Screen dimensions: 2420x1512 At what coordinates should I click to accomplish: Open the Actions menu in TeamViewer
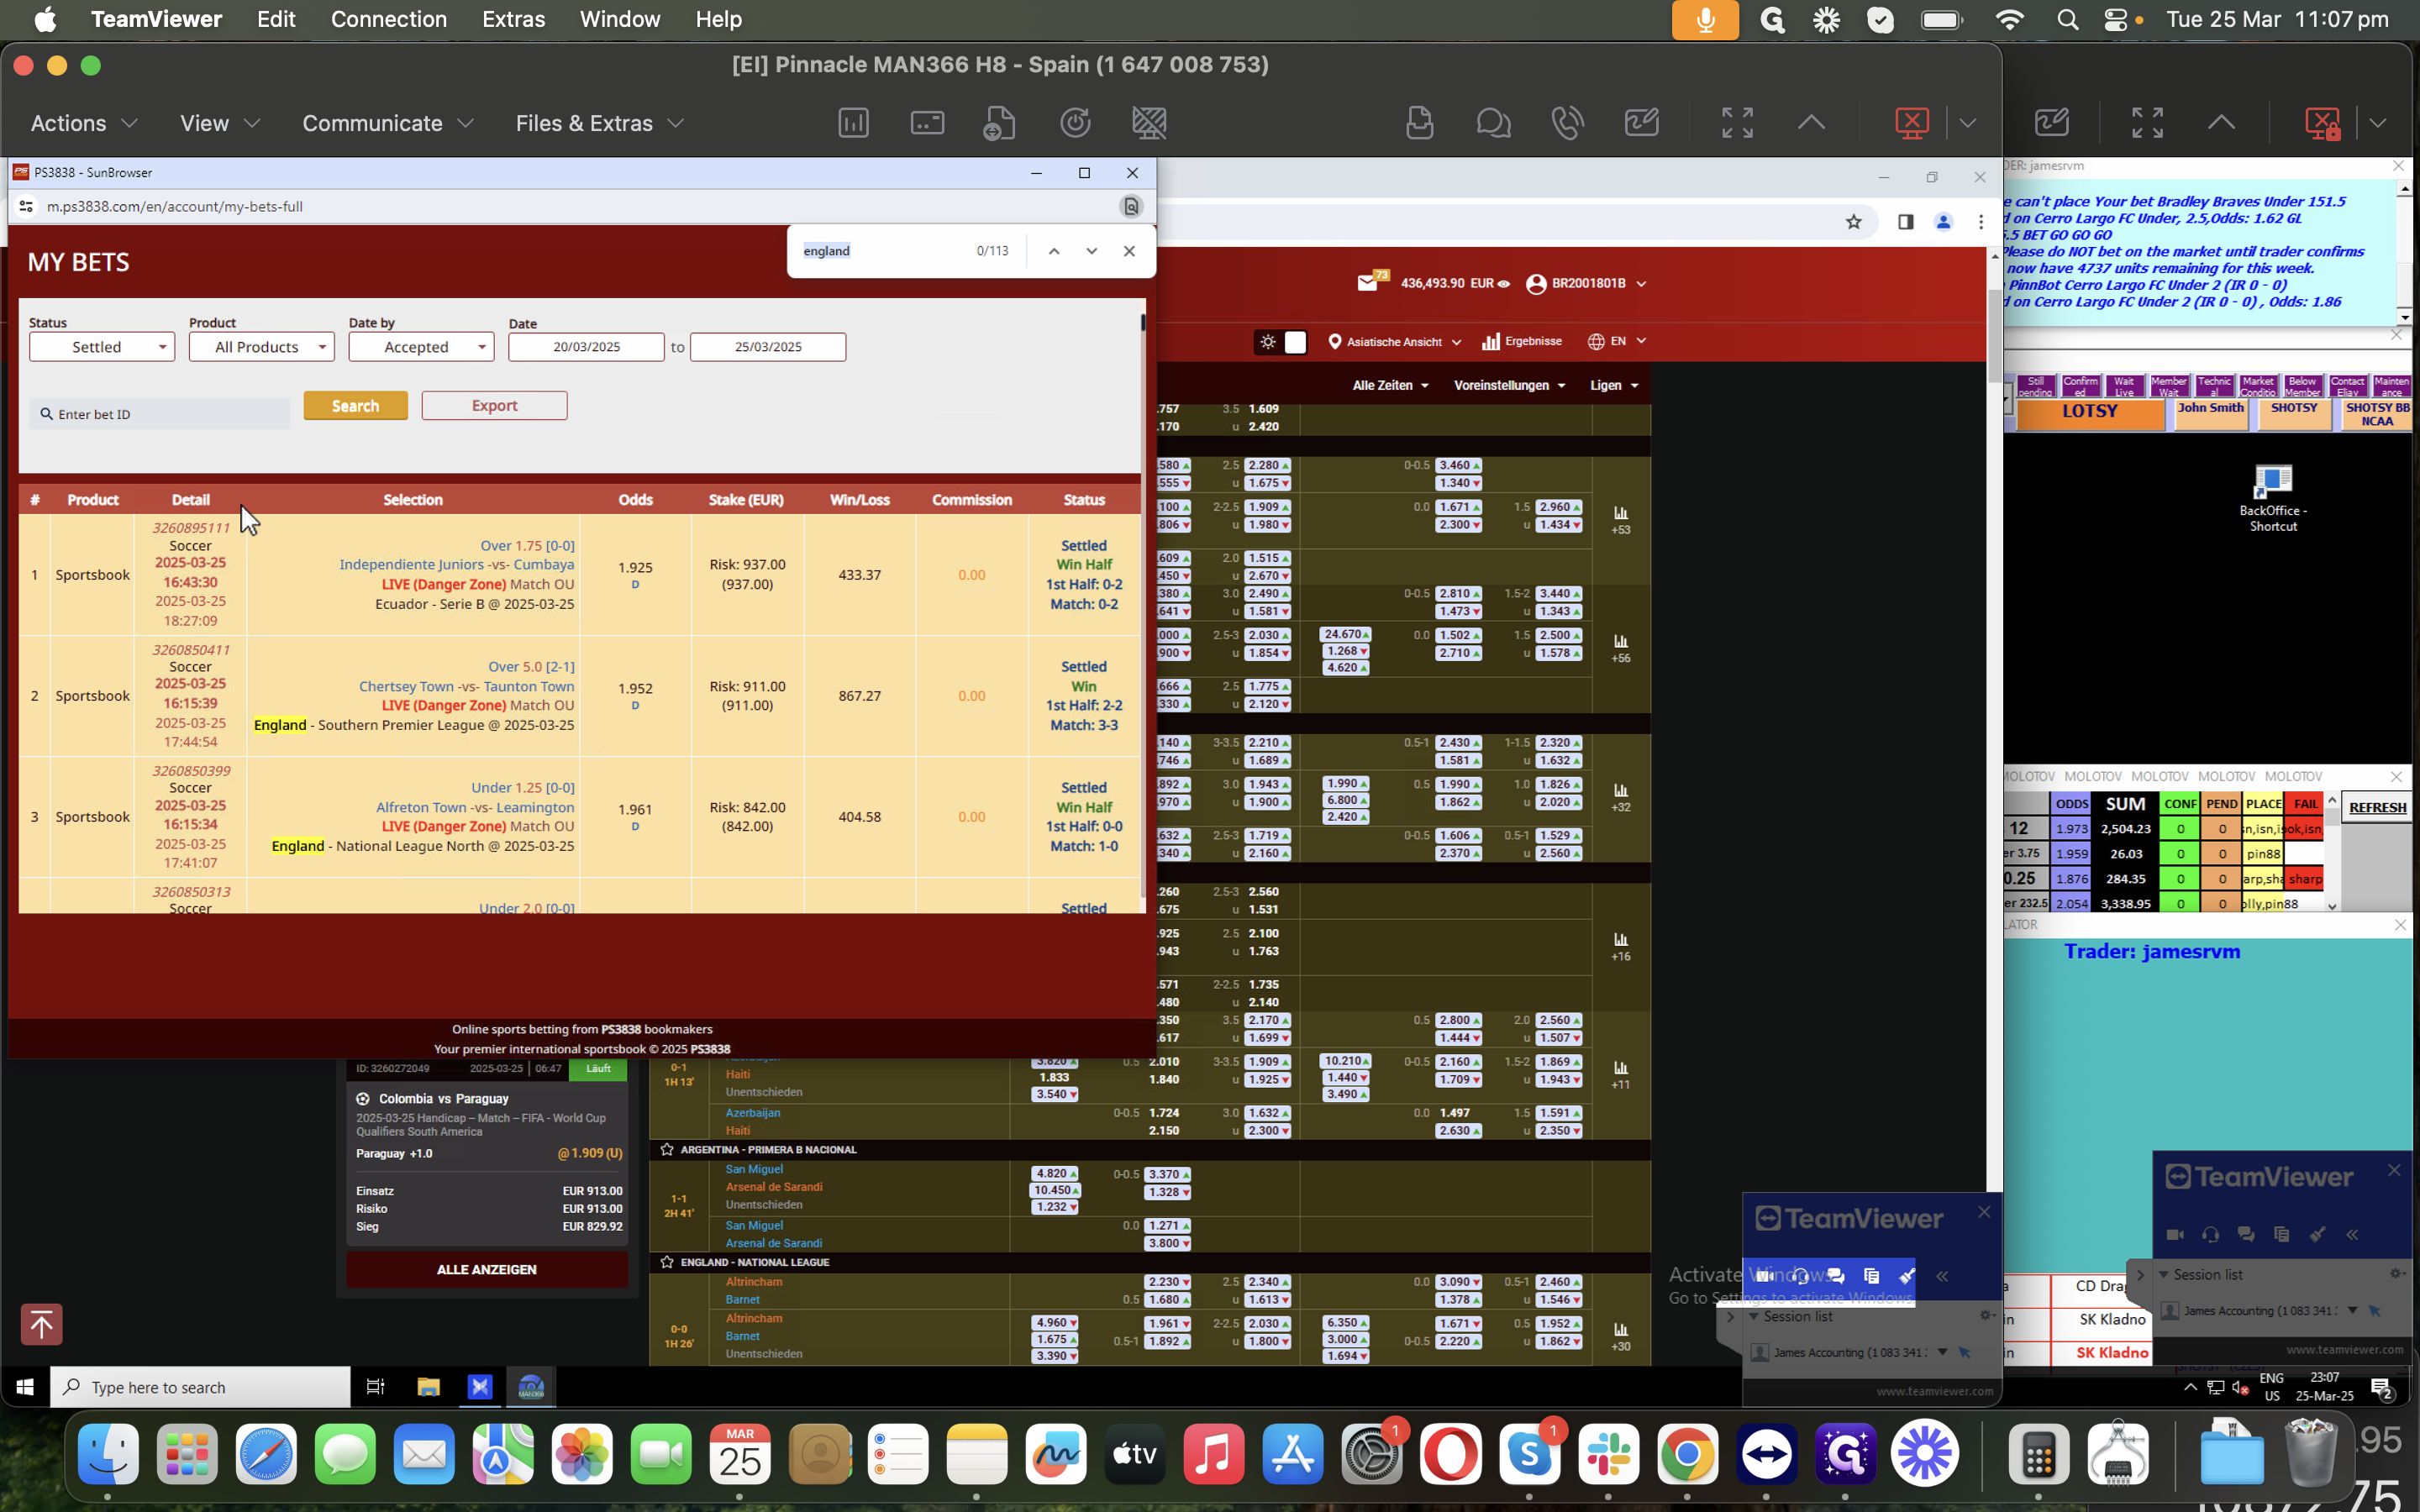pos(84,123)
